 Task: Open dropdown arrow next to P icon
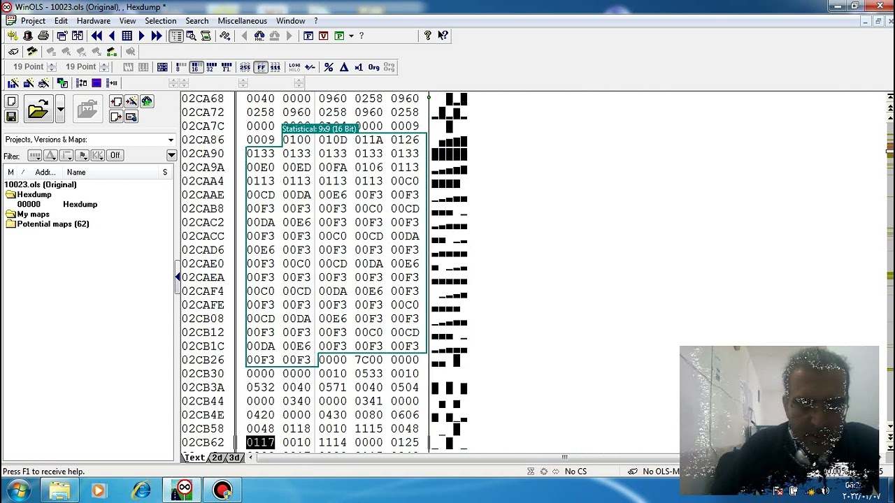click(x=351, y=36)
